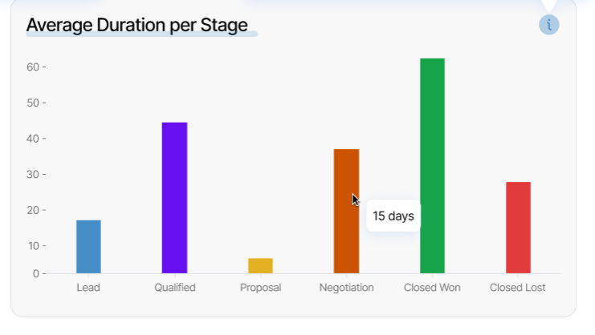The image size is (595, 335).
Task: Click the Lead axis label
Action: pyautogui.click(x=88, y=287)
